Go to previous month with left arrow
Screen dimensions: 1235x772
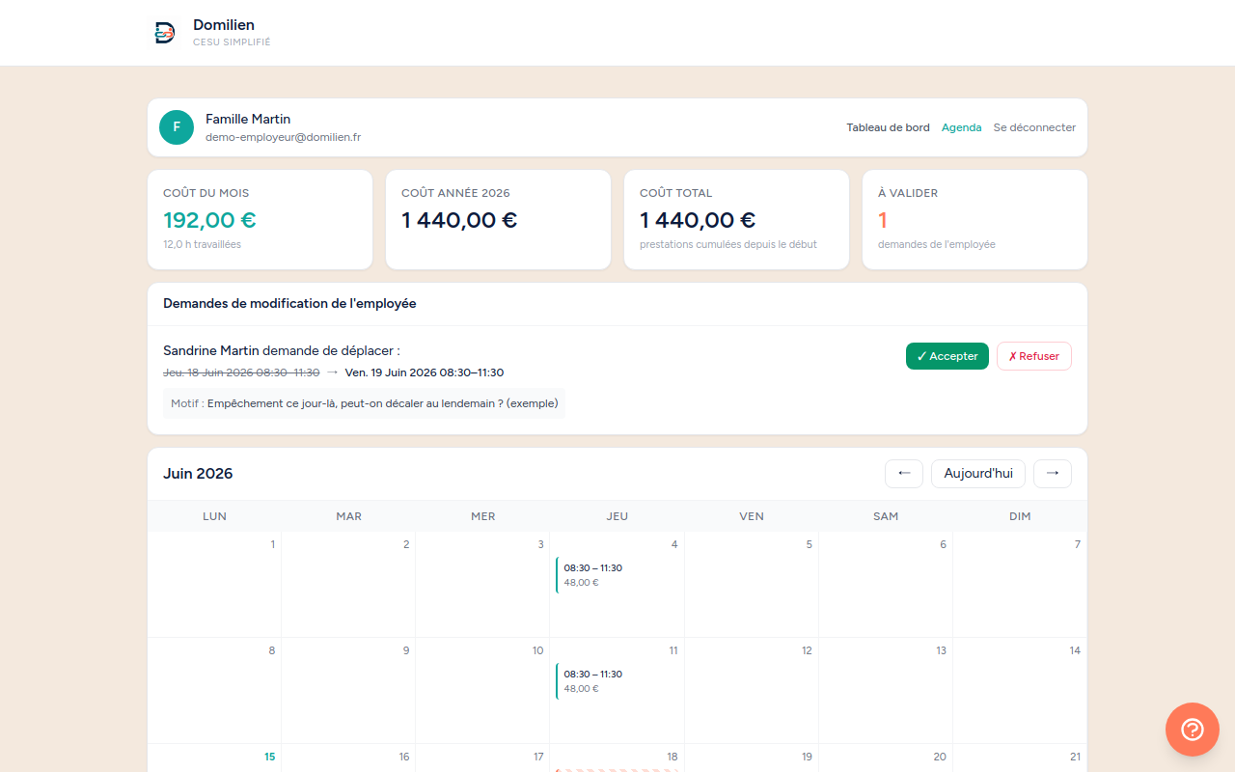pyautogui.click(x=904, y=474)
